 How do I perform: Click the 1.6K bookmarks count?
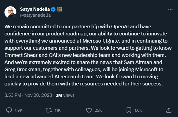(138, 110)
